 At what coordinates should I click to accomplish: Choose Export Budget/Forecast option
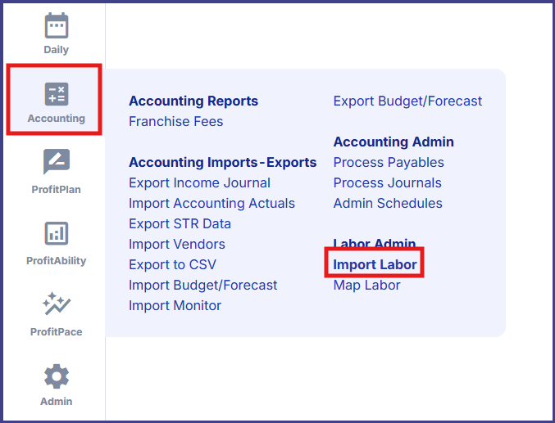point(407,101)
